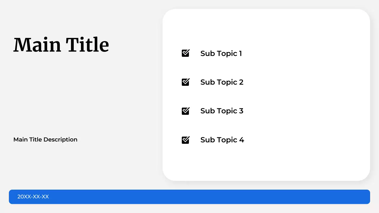Click the 20XX-XX-XX date text

(33, 197)
